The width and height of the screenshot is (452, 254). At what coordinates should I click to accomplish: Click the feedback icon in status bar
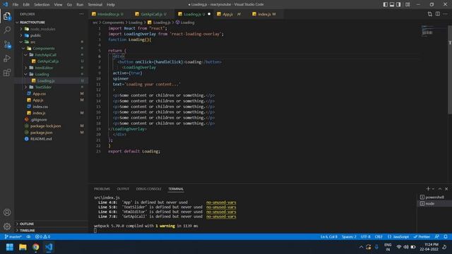point(437,236)
